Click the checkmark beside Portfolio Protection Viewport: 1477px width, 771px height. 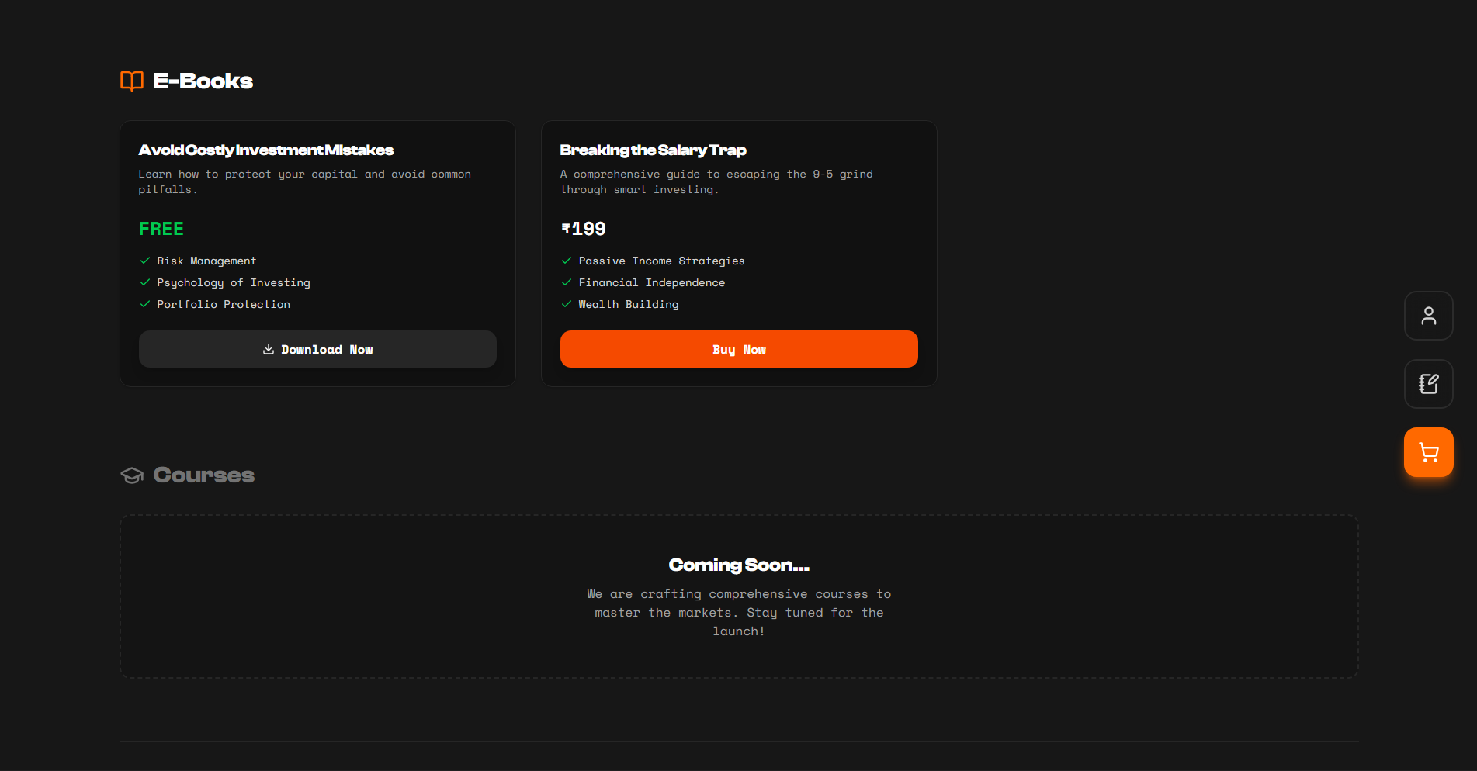pyautogui.click(x=145, y=304)
